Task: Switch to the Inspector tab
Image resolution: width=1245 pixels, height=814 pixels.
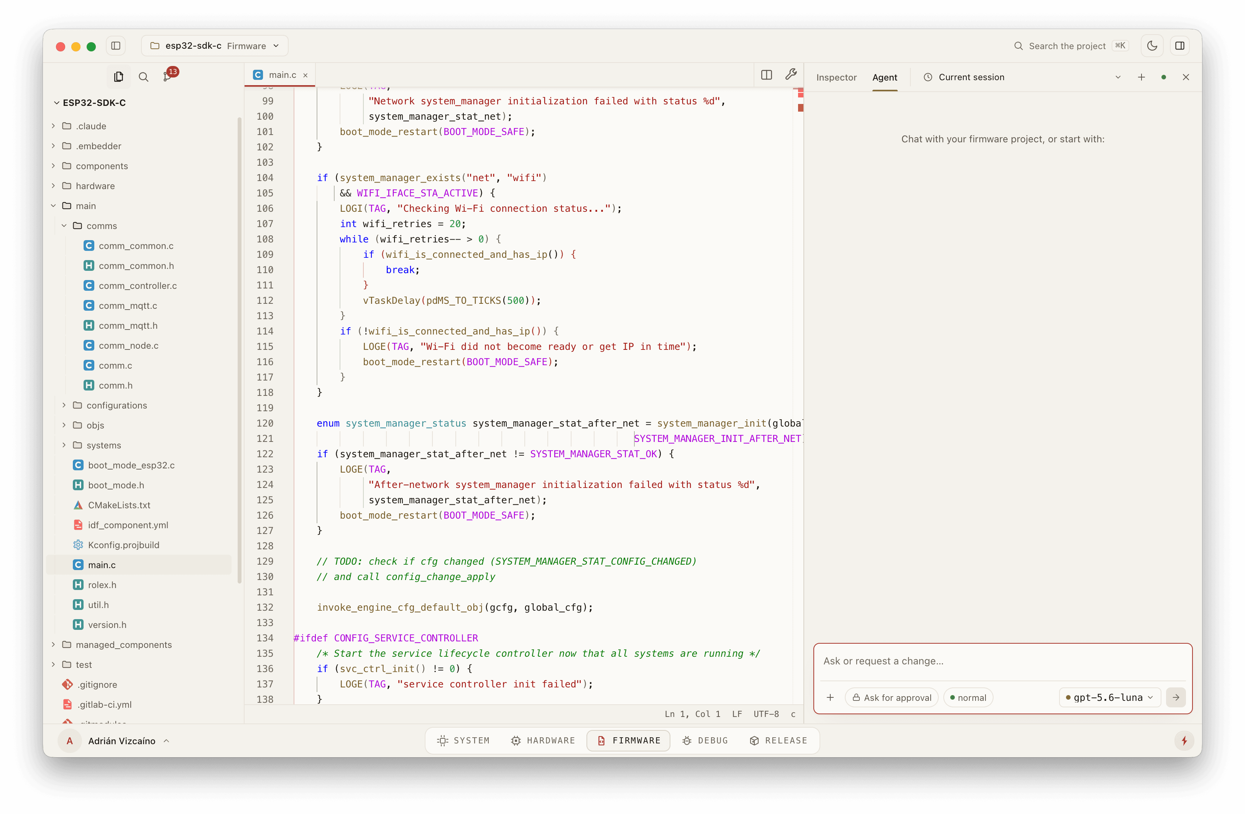Action: coord(836,77)
